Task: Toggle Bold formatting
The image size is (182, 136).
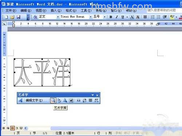Action: (111, 17)
